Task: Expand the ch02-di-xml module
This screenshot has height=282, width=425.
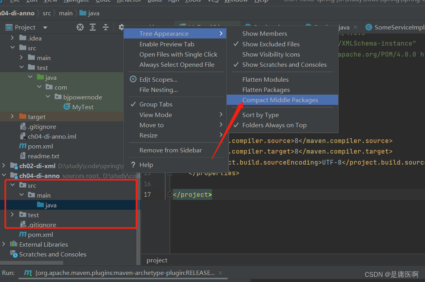Action: tap(4, 165)
